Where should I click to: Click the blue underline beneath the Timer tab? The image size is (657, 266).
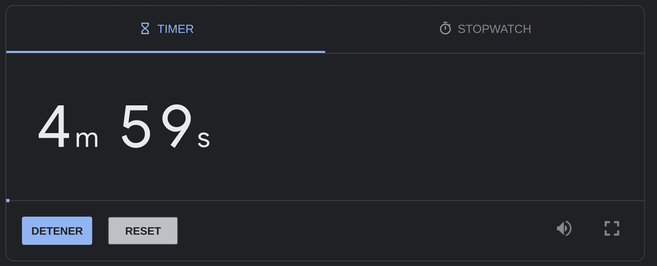pos(165,52)
